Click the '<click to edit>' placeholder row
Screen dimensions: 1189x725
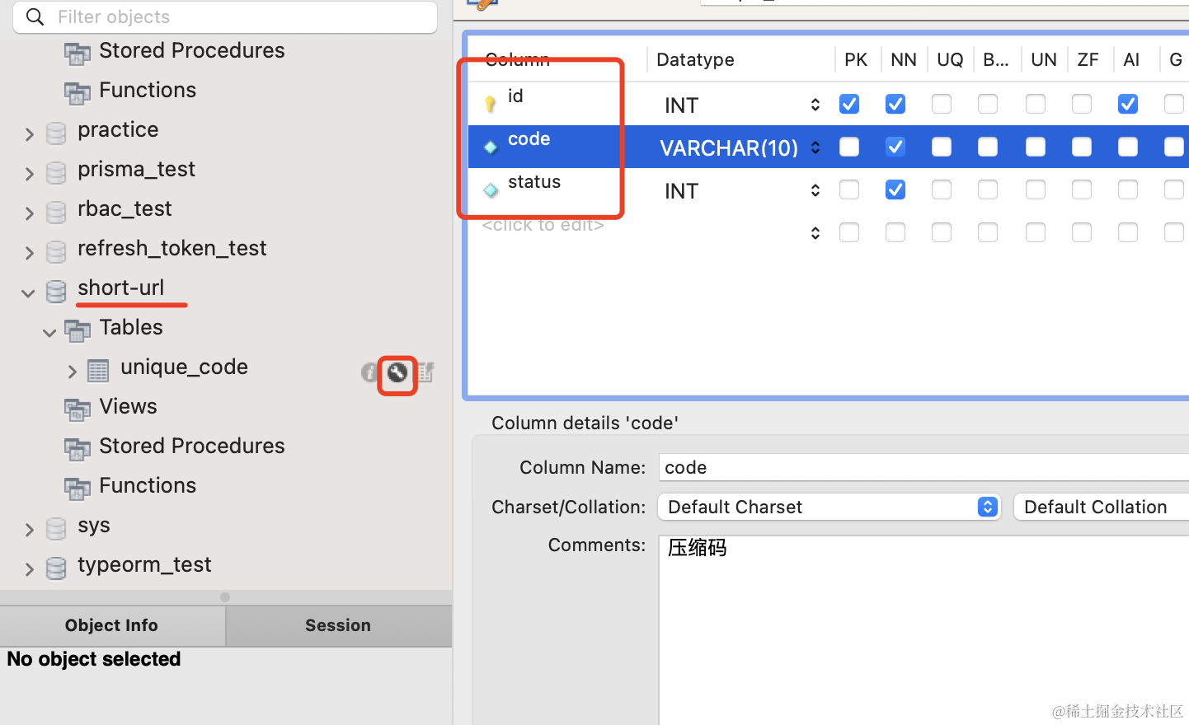point(543,226)
